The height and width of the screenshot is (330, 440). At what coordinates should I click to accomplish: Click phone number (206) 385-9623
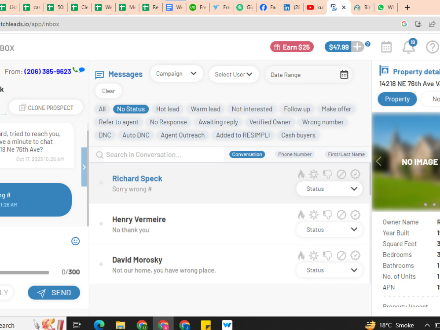pos(48,72)
